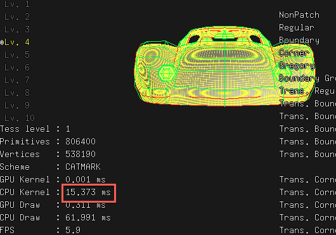
Task: Select the Lv. 6 option
Action: coord(16,67)
